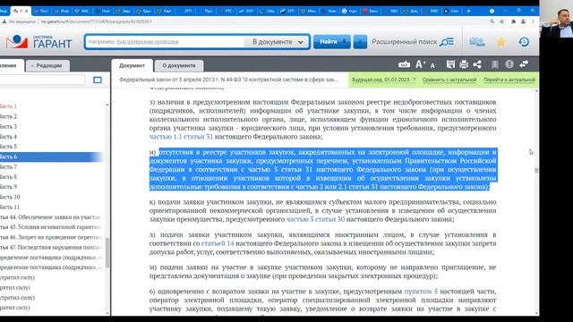Viewport: 573px width, 322px height.
Task: Open a new browser tab with plus
Action: [468, 11]
